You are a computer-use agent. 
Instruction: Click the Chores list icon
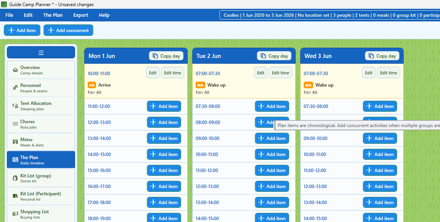(x=15, y=124)
